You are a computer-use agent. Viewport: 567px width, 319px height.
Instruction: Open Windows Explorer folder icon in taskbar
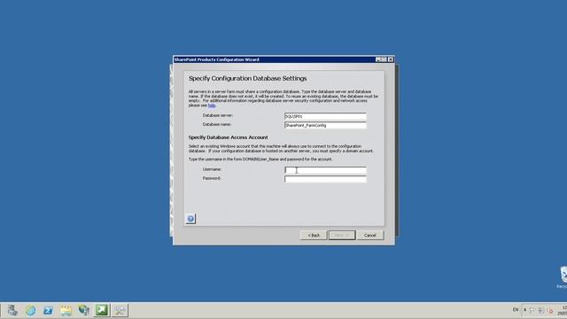tap(66, 310)
